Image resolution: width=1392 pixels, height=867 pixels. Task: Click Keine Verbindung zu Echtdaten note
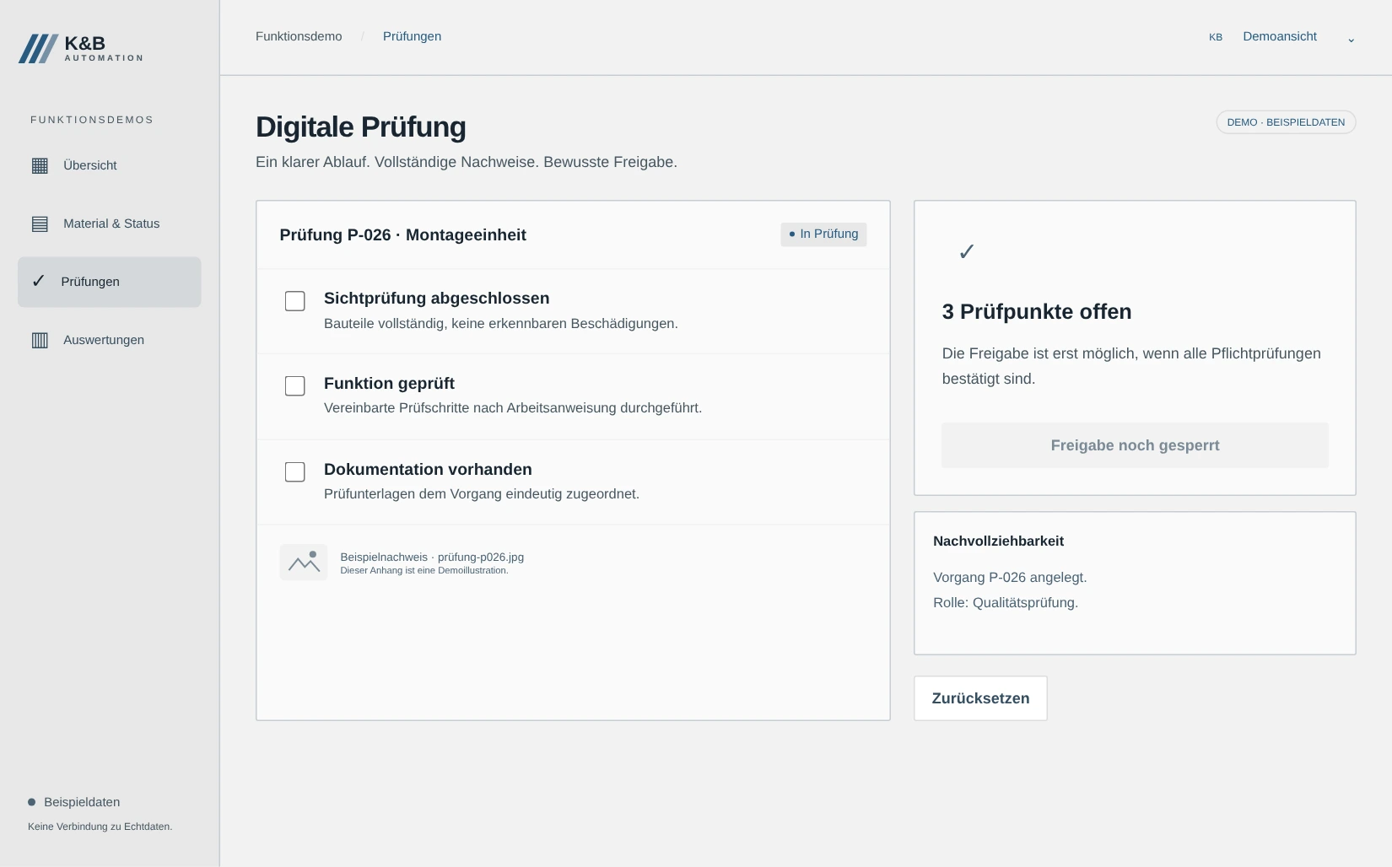pos(100,827)
